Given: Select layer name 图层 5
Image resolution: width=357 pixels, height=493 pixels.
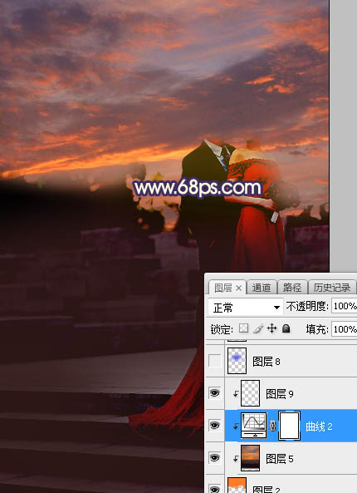Looking at the screenshot, I should [x=280, y=459].
